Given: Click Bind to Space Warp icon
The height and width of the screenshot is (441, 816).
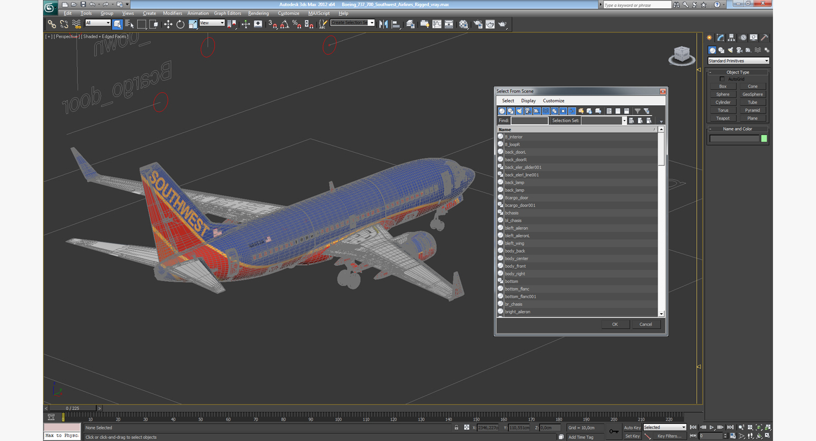Looking at the screenshot, I should tap(77, 24).
